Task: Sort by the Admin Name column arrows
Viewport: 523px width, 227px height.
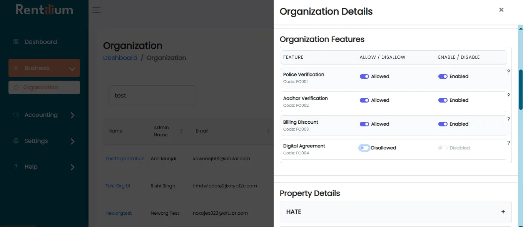Action: [181, 131]
